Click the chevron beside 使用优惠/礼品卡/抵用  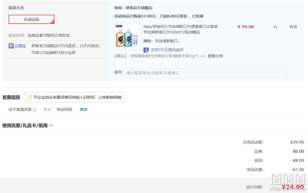click(x=51, y=125)
